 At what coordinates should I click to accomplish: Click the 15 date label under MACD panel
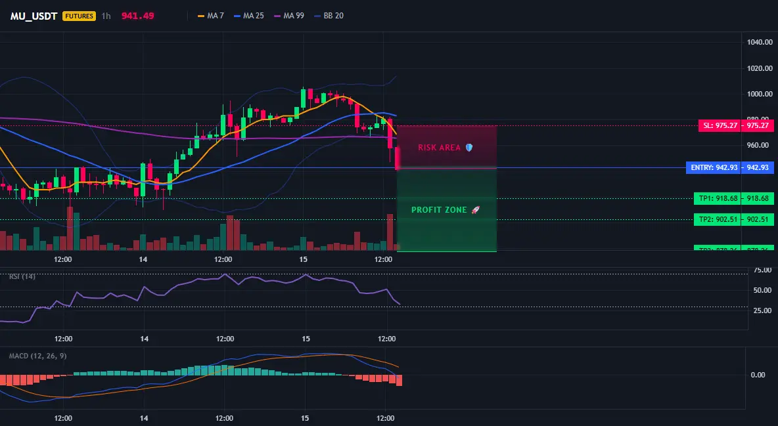(x=305, y=418)
